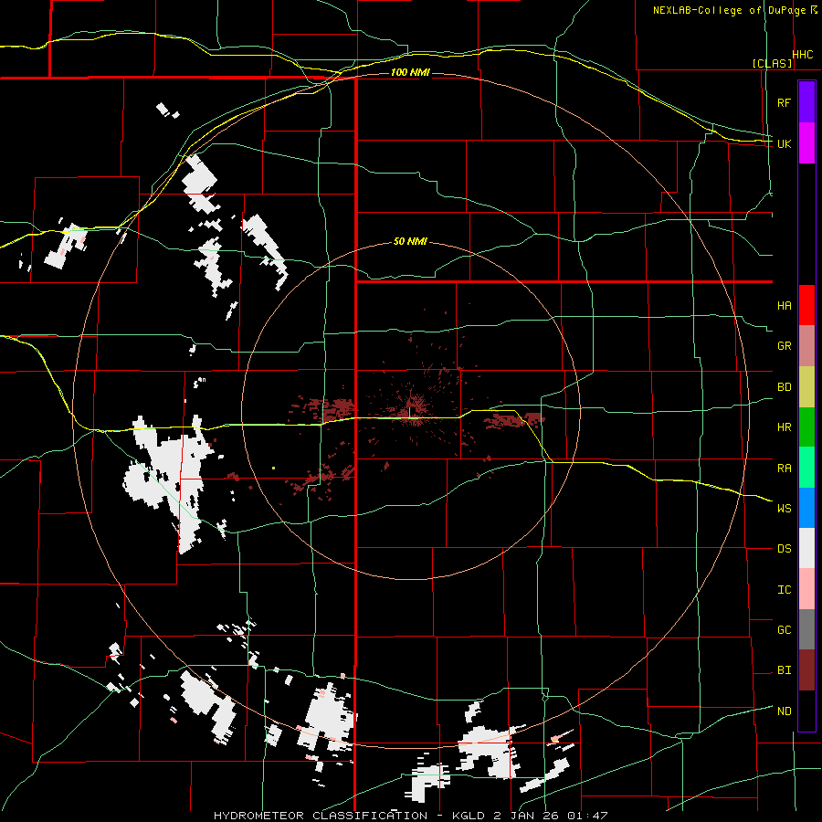Click the NEXLAB-College of DuPage title
Image resolution: width=822 pixels, height=822 pixels.
click(729, 10)
